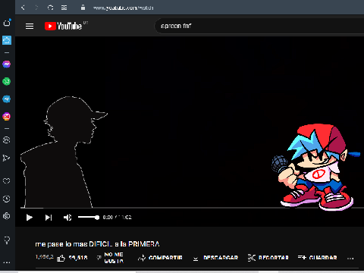Adjust the volume slider in the player

(x=89, y=218)
